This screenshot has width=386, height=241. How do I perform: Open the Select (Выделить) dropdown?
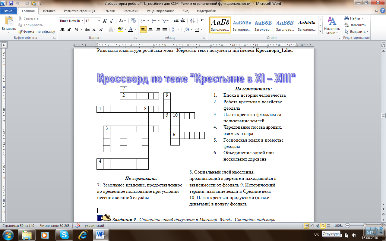click(356, 32)
